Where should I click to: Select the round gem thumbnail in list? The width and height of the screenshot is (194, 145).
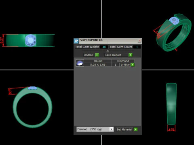tap(80, 63)
